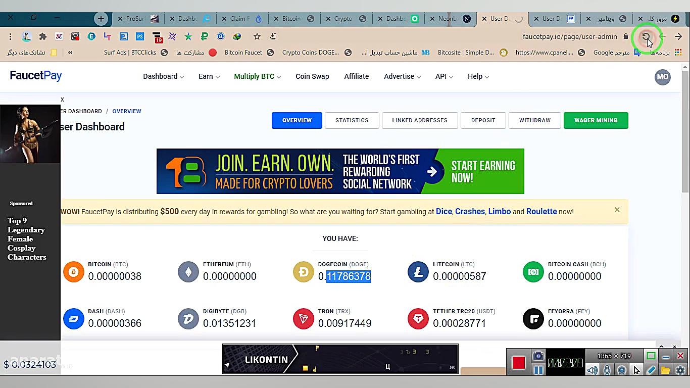Click the Google apps grid icon
690x388 pixels.
678,52
